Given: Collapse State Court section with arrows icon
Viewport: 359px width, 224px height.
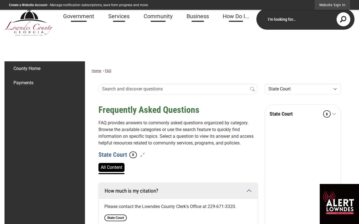Looking at the screenshot, I should tap(142, 155).
